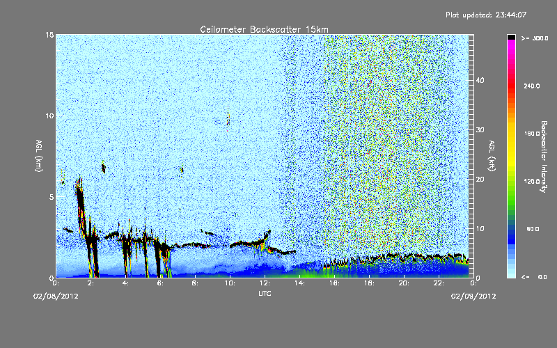Click the "Backscatter Intensity" colorbar title
557x348 pixels.
click(544, 157)
